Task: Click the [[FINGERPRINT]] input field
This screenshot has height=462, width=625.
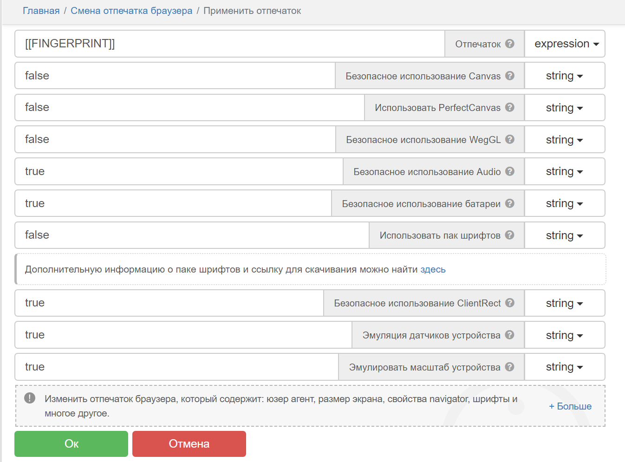Action: (x=230, y=44)
